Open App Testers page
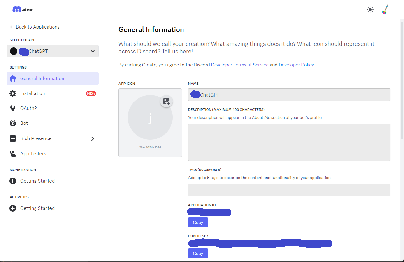 coord(53,154)
